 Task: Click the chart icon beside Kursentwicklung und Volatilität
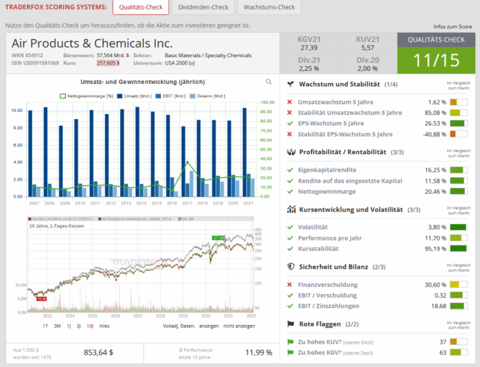click(x=291, y=209)
